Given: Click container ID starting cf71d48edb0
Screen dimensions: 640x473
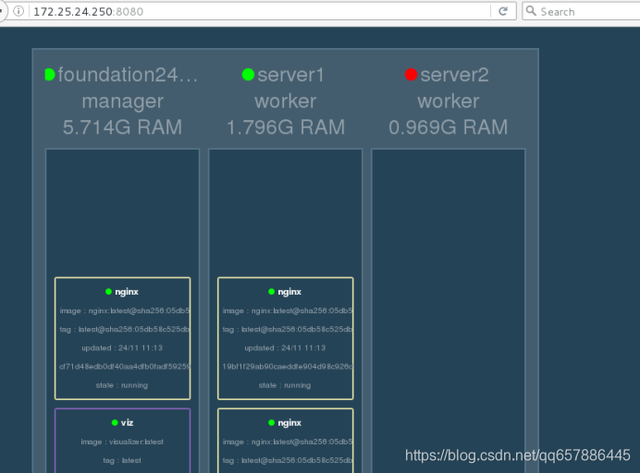Looking at the screenshot, I should (x=125, y=367).
